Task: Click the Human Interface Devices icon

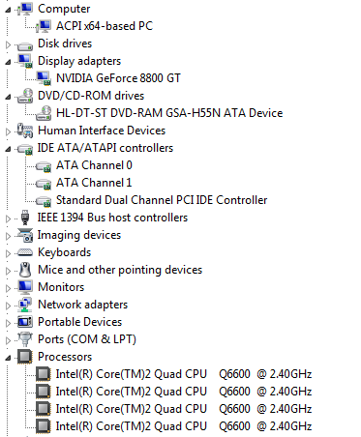Action: (x=25, y=131)
